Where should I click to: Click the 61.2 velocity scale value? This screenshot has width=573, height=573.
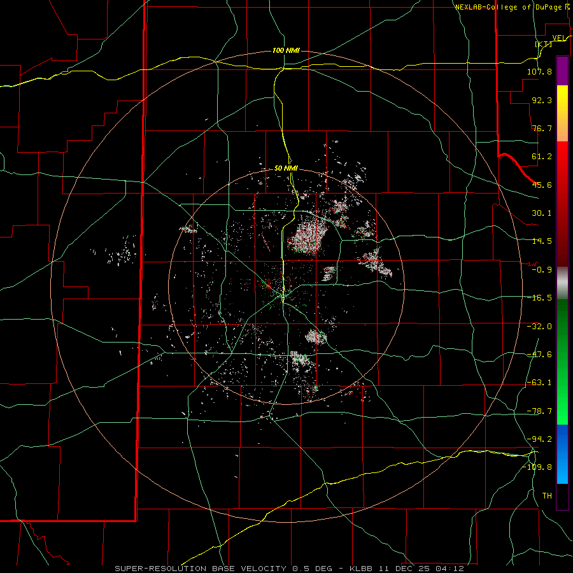[542, 157]
